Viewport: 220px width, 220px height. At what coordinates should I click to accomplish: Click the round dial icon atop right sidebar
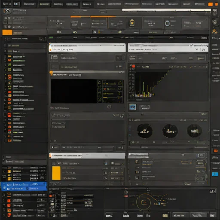pyautogui.click(x=215, y=22)
